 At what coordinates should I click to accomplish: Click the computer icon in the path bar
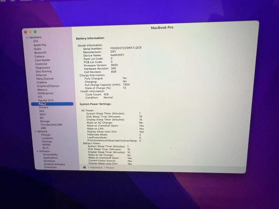pos(85,167)
